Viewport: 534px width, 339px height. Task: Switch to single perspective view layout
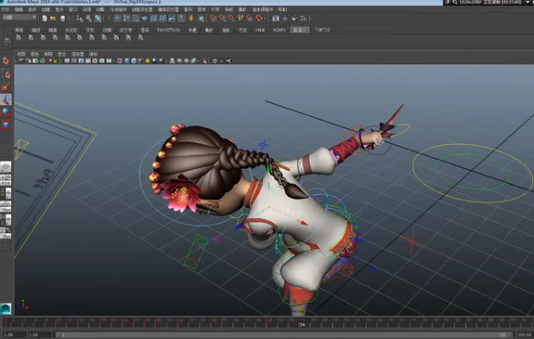pyautogui.click(x=5, y=167)
